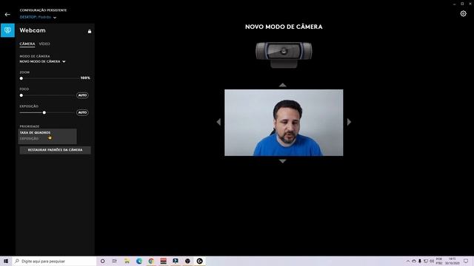
Task: Open volume tray icon
Action: 432,261
